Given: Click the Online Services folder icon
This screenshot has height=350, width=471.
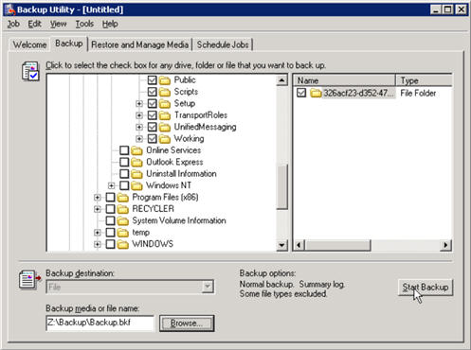Looking at the screenshot, I should click(x=136, y=150).
